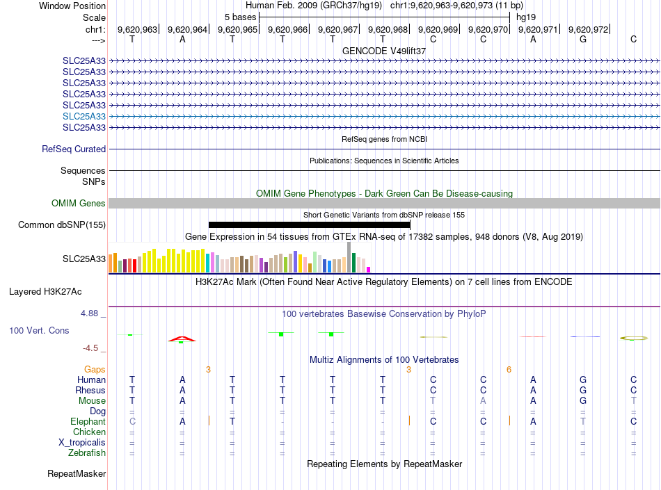The width and height of the screenshot is (661, 490).
Task: Click the Sequences track label
Action: pos(83,170)
